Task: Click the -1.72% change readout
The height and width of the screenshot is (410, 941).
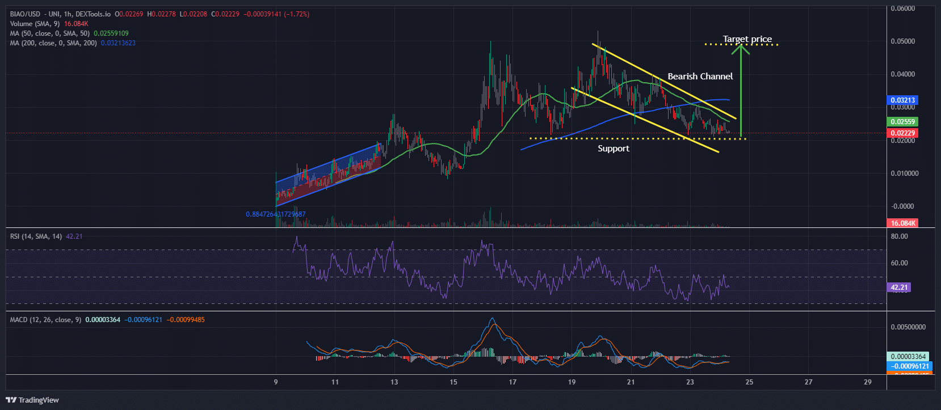Action: [297, 14]
